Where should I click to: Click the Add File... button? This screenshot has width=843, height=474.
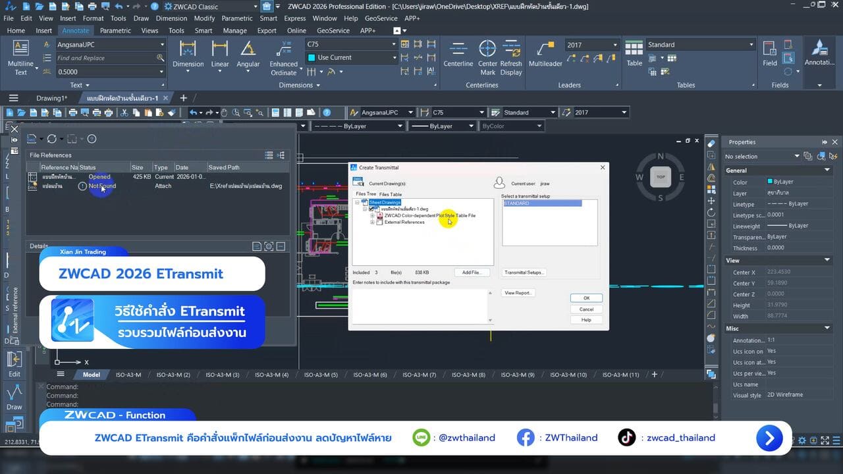pos(472,273)
